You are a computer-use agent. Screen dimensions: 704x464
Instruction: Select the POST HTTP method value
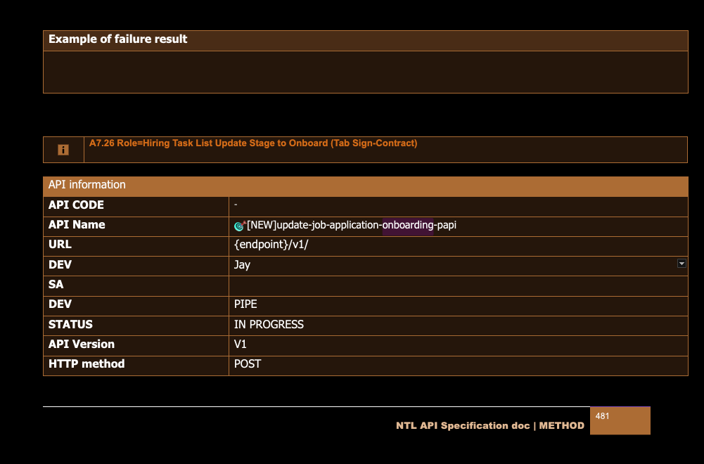pyautogui.click(x=248, y=364)
